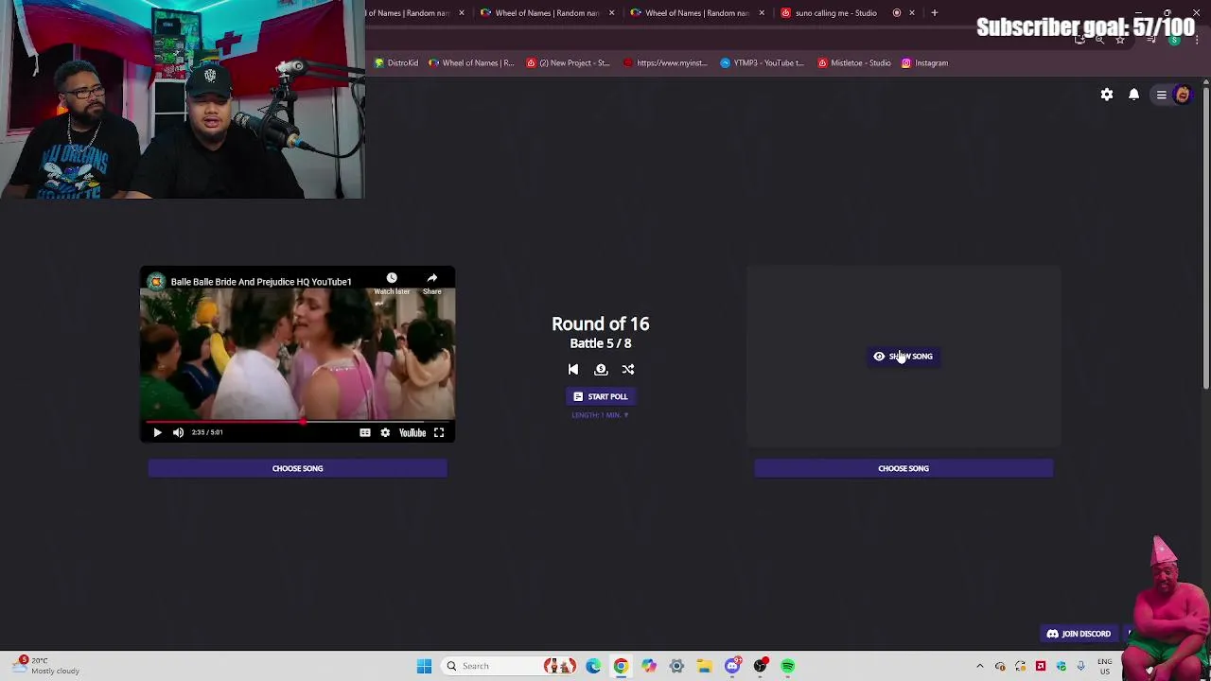This screenshot has width=1211, height=681.
Task: Open video on YouTube via logo
Action: pyautogui.click(x=412, y=432)
